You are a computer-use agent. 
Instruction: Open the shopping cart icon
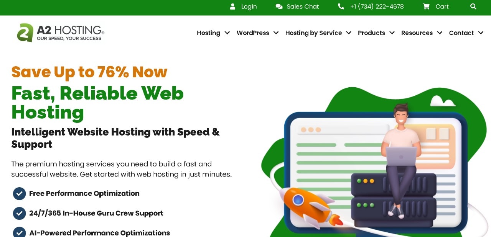pos(426,7)
